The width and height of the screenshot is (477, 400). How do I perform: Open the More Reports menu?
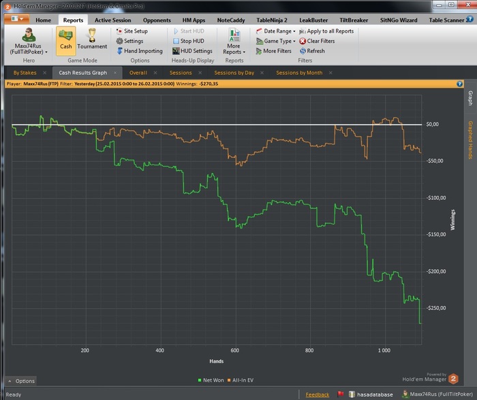coord(234,41)
